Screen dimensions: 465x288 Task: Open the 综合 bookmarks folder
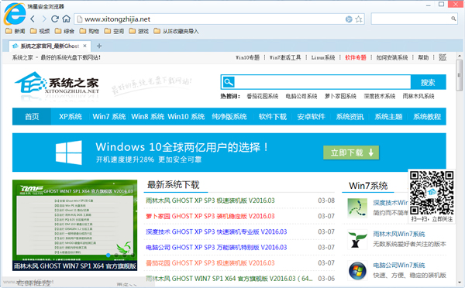[64, 31]
